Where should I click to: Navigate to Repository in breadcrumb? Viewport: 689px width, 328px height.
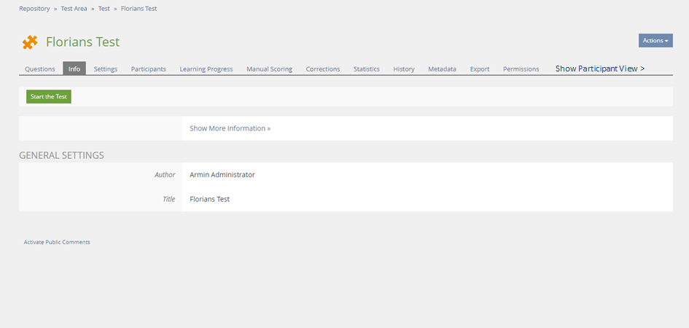[34, 9]
